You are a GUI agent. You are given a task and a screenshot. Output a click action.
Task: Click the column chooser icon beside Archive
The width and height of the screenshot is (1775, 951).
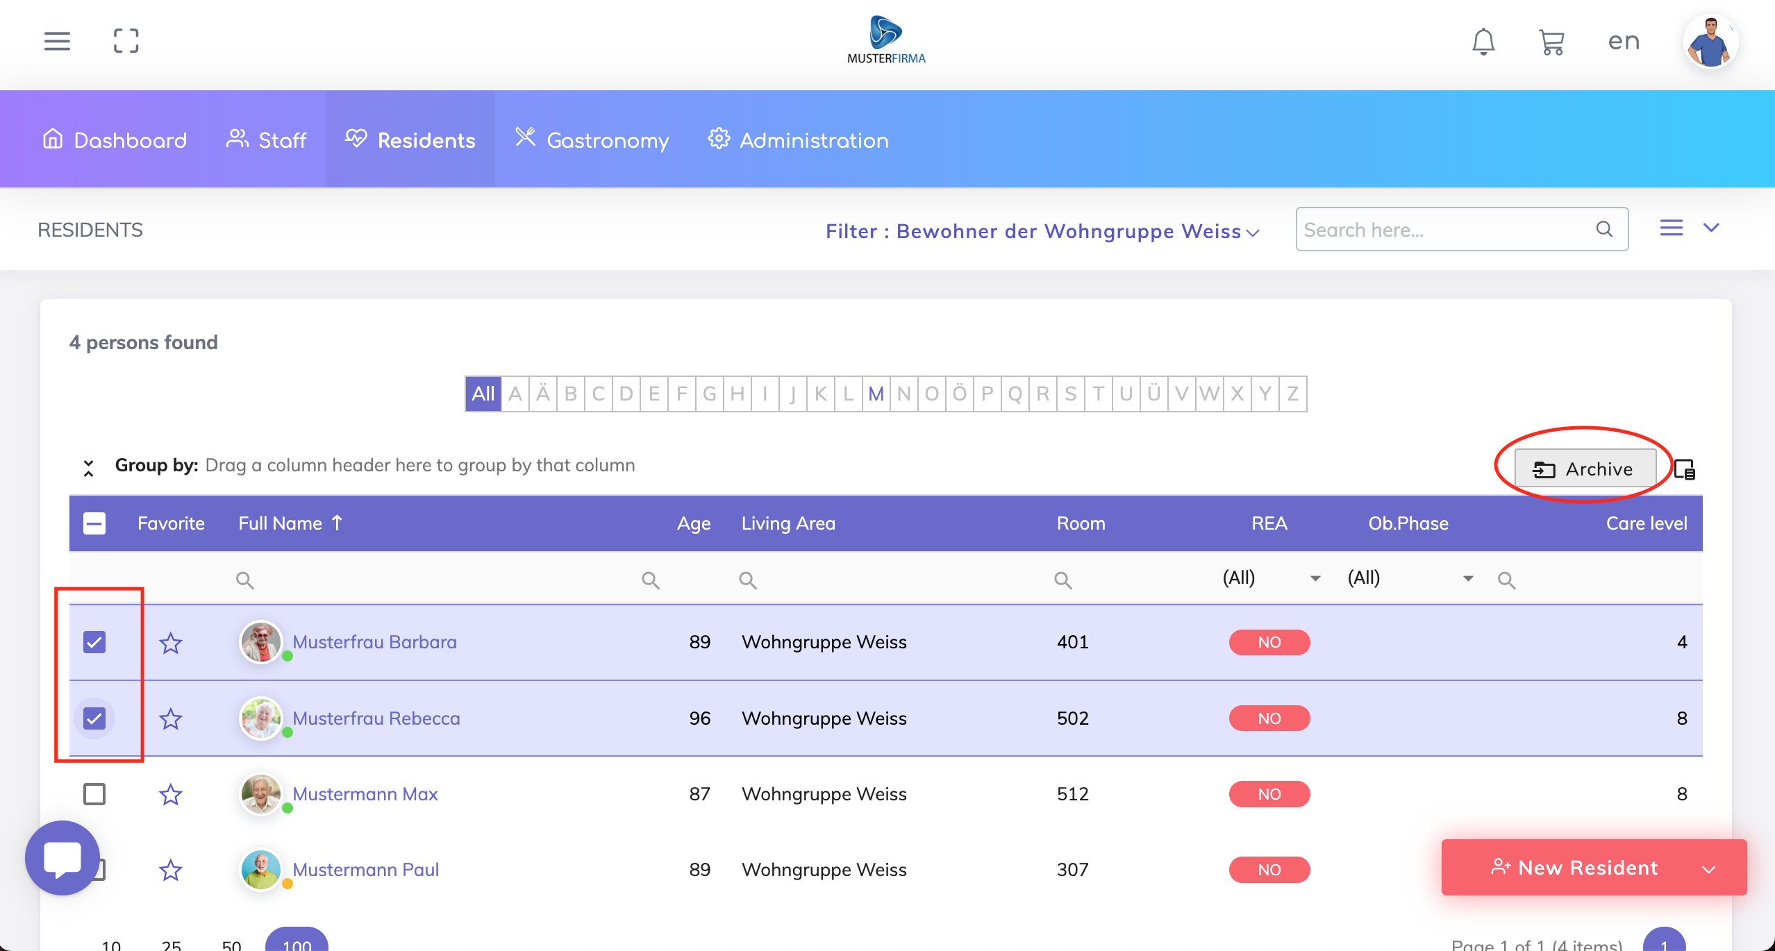pyautogui.click(x=1685, y=470)
